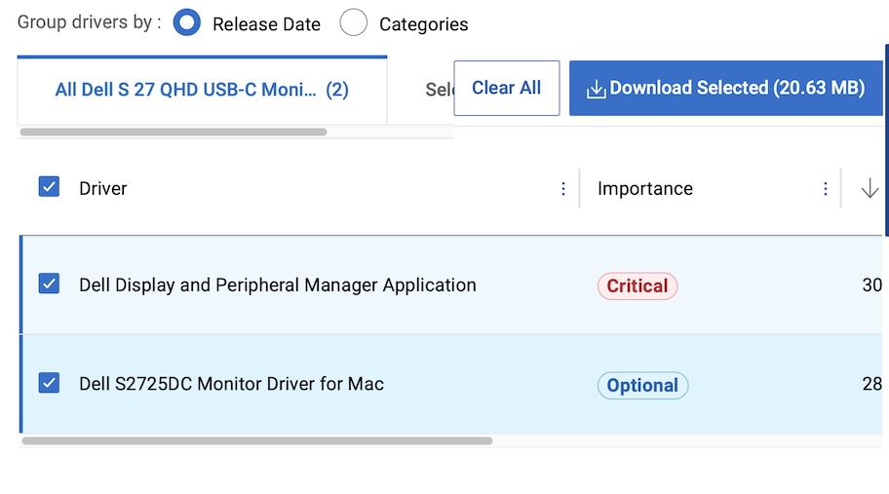Click Dell Display and Peripheral Manager Application text
889x494 pixels.
[x=277, y=285]
